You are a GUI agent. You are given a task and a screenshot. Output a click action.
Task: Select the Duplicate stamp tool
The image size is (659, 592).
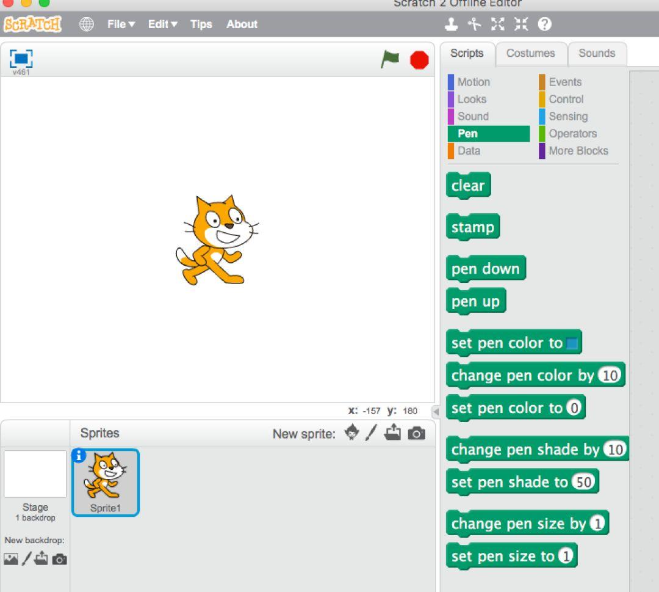pos(451,24)
